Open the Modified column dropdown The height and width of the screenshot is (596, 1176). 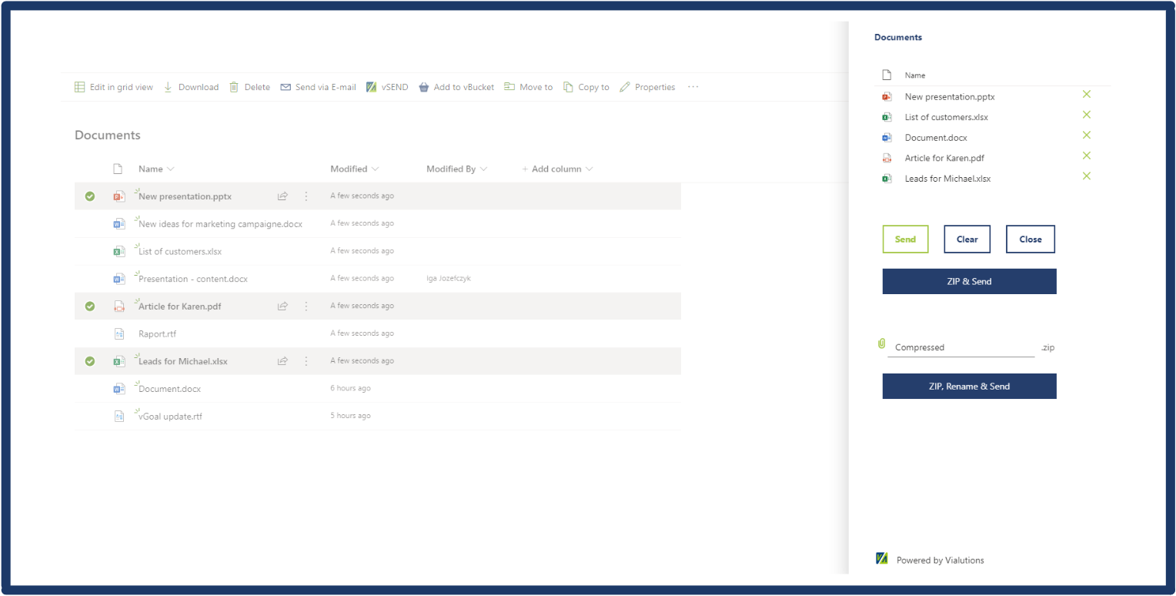[375, 169]
